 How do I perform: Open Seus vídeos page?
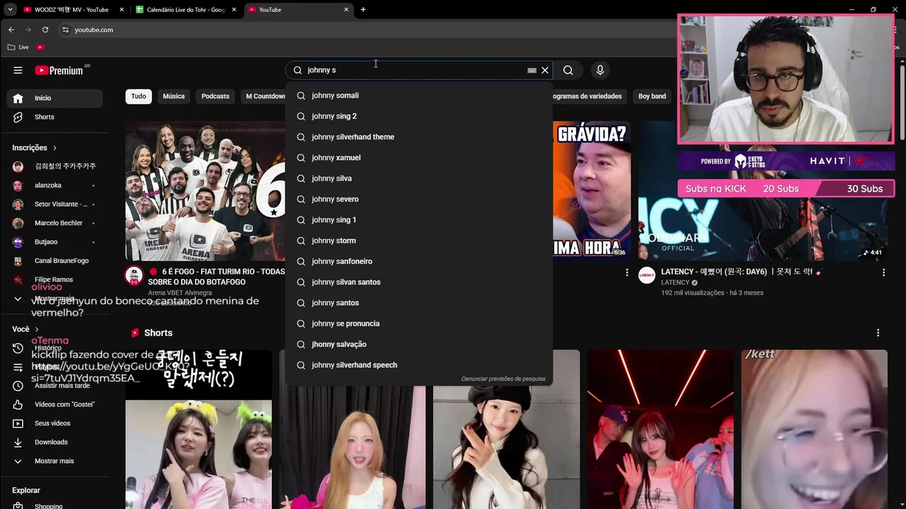[55, 423]
